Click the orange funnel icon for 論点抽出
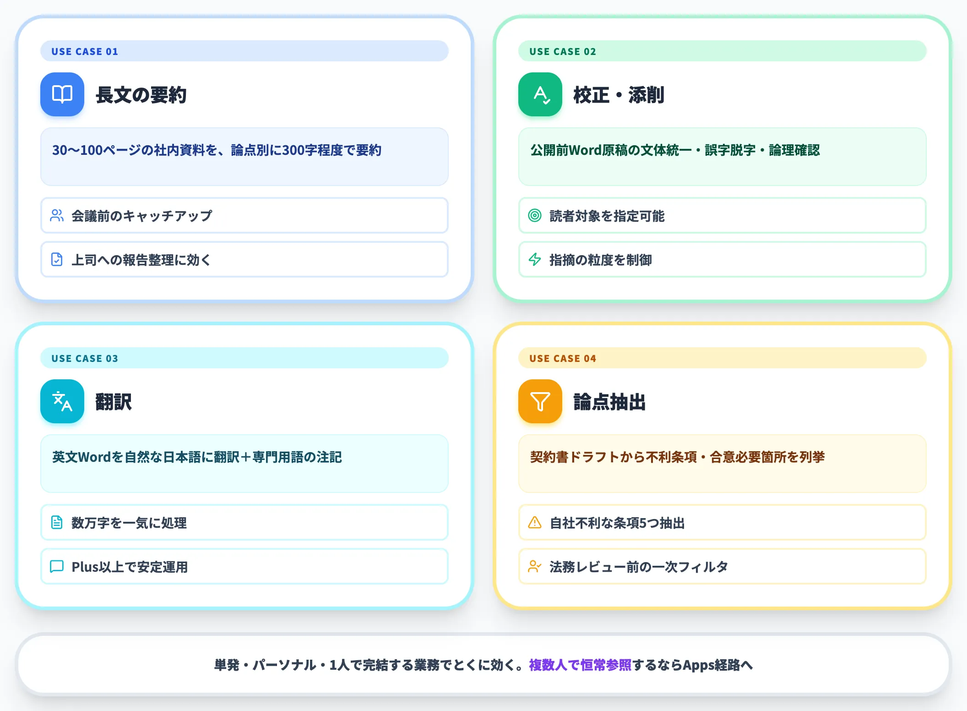The image size is (967, 711). tap(540, 401)
